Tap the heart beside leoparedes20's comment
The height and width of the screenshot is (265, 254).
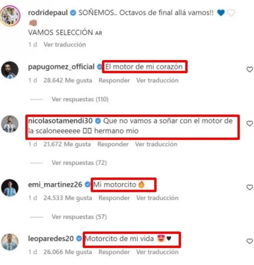pyautogui.click(x=249, y=241)
